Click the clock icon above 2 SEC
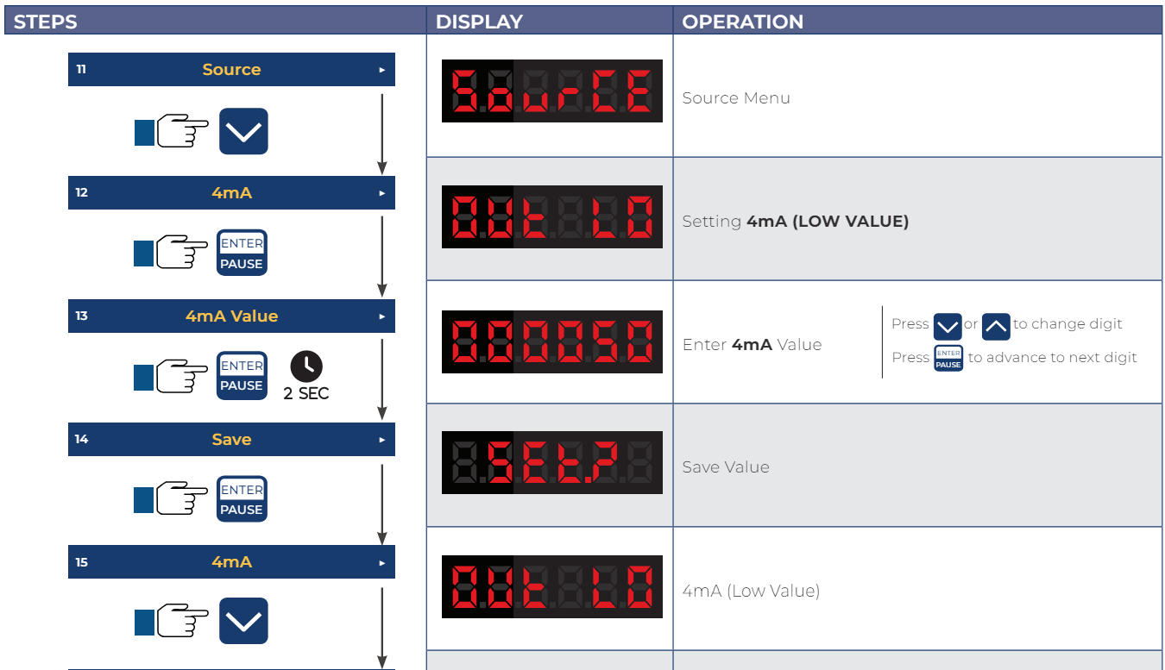Image resolution: width=1165 pixels, height=670 pixels. (x=306, y=366)
